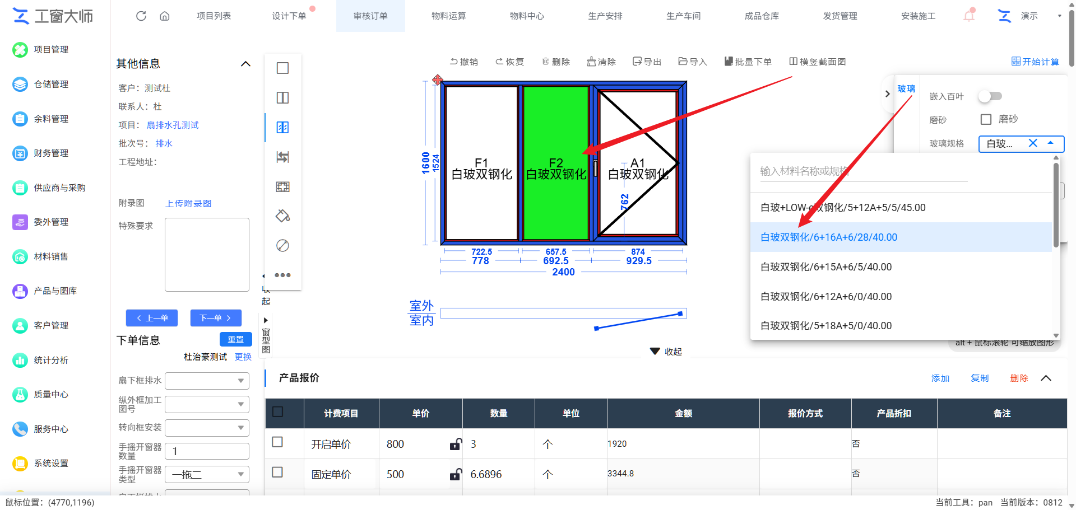Open the 扇下框排水 dropdown

(207, 381)
